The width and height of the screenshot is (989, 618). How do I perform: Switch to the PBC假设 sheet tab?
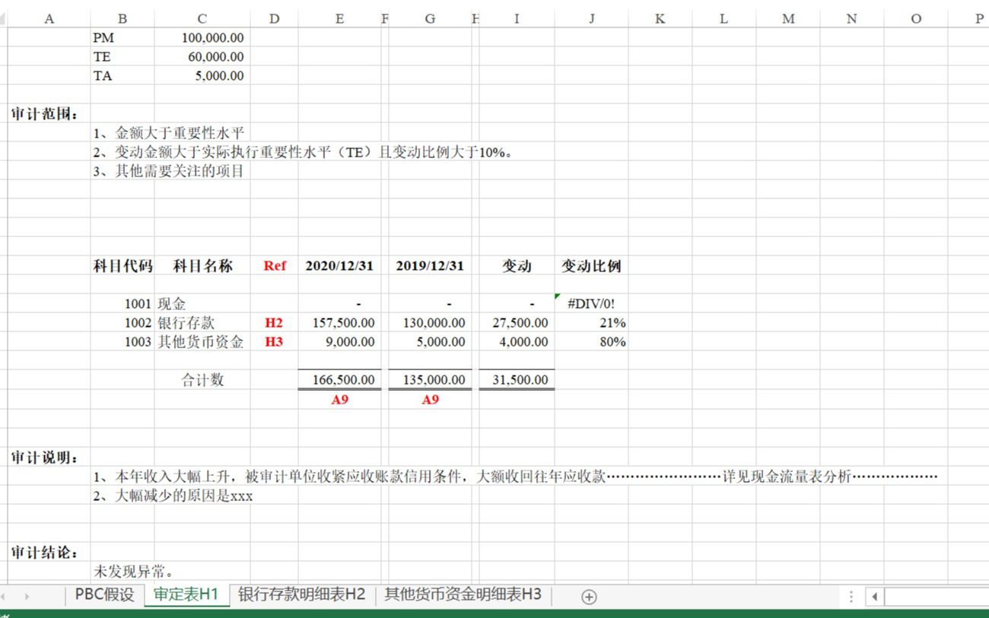[x=103, y=596]
